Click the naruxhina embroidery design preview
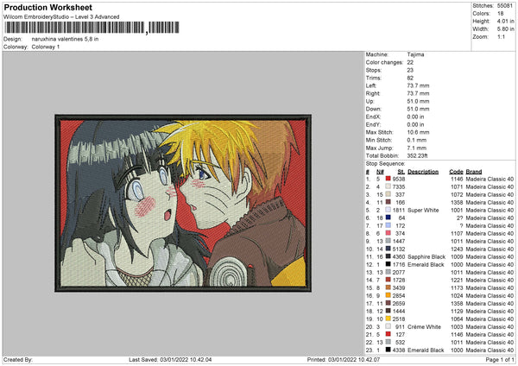The width and height of the screenshot is (518, 366). tap(183, 203)
